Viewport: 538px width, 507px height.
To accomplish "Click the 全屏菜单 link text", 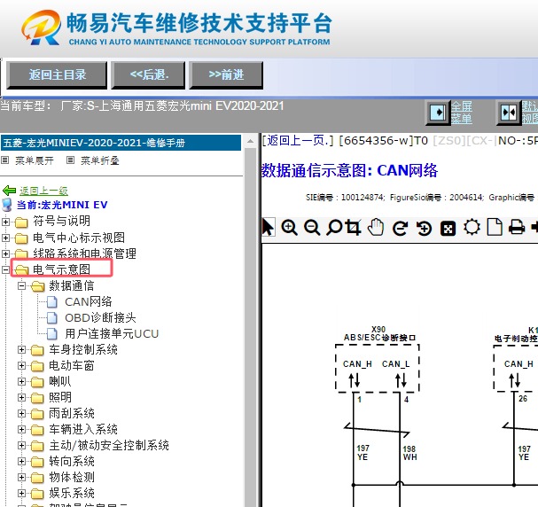I will coord(462,113).
